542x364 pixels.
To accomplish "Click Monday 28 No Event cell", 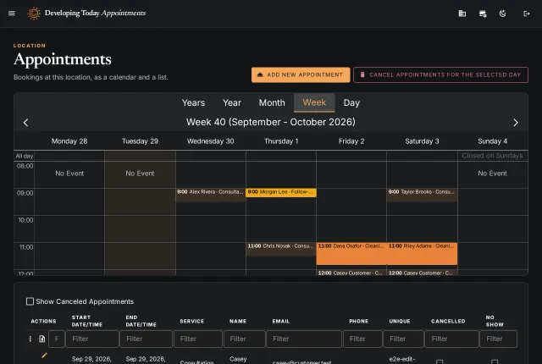I will (x=69, y=174).
